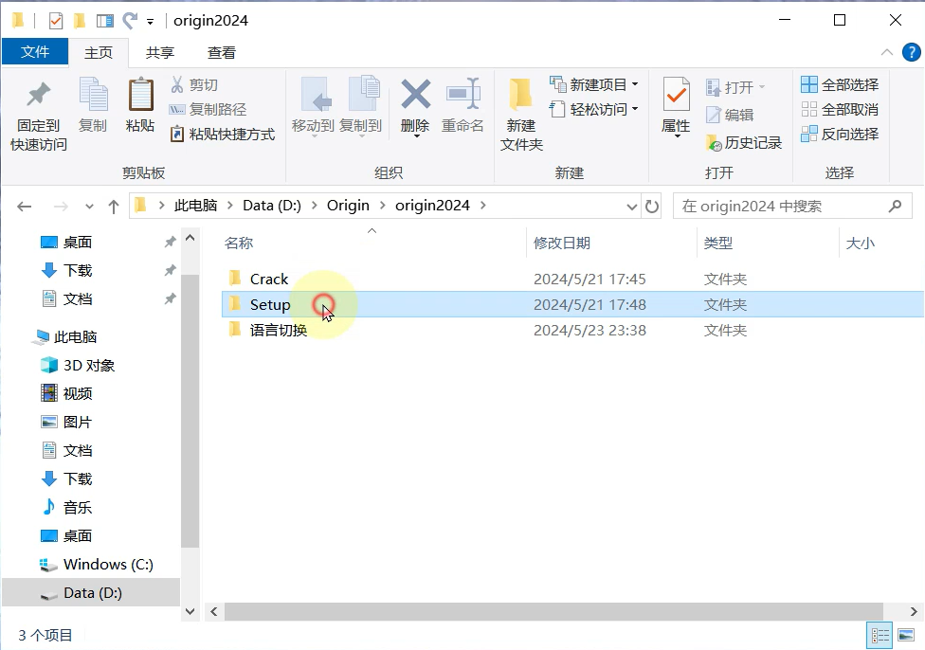Open pinned Desktop (桌面) in Quick access
Viewport: 925px width, 650px height.
pos(78,243)
